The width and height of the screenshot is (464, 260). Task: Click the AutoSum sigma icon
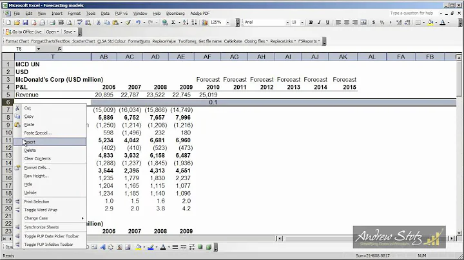coord(173,23)
